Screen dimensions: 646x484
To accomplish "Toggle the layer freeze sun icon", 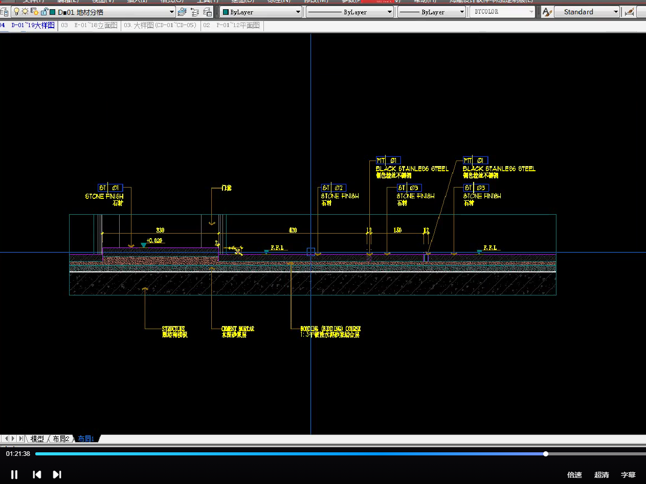I will coord(25,12).
